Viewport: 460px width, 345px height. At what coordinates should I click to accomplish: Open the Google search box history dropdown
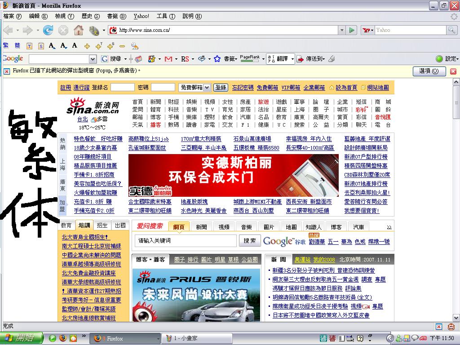[93, 59]
